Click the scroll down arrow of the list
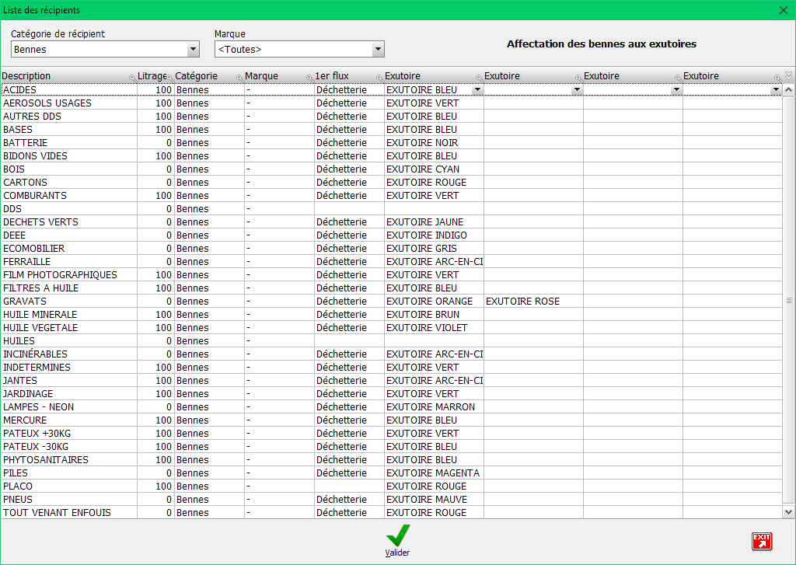This screenshot has width=796, height=565. [788, 512]
